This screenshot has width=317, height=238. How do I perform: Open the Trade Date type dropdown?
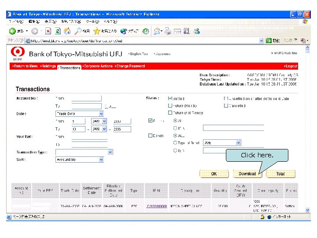click(x=101, y=114)
